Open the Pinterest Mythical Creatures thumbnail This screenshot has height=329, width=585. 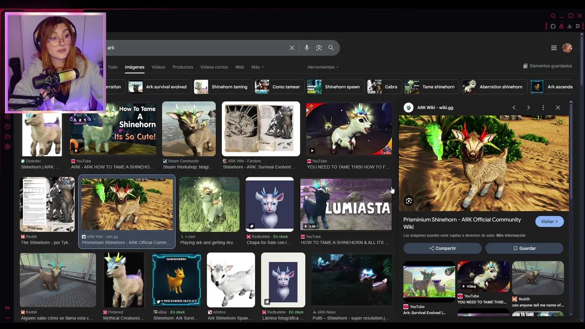[123, 280]
